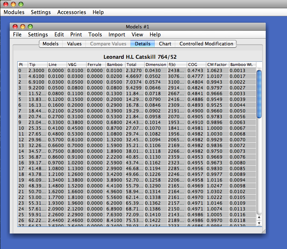Select Bamboo cell 1.3200 in row 12
The width and height of the screenshot is (287, 249).
[115, 139]
